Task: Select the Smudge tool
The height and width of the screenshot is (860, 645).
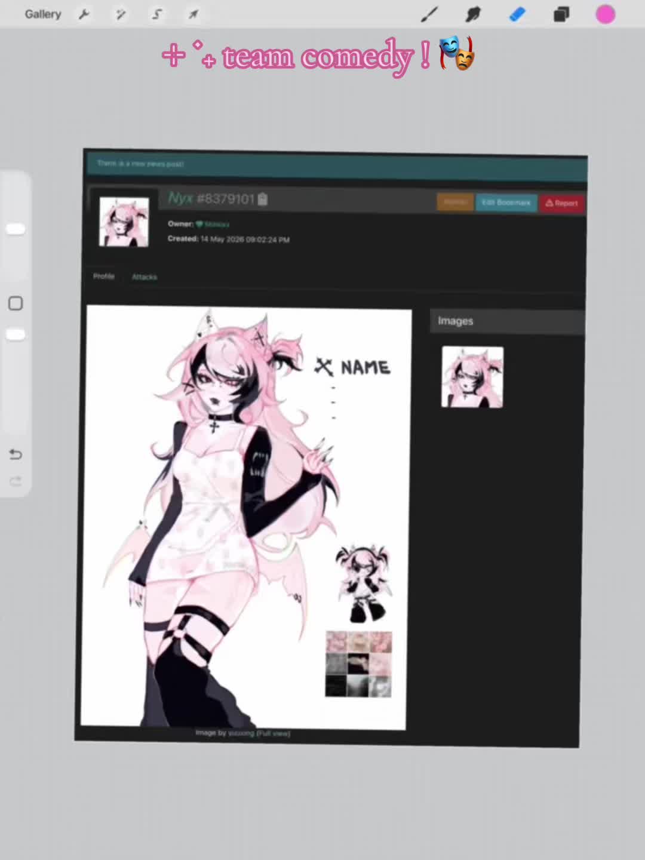Action: coord(473,14)
